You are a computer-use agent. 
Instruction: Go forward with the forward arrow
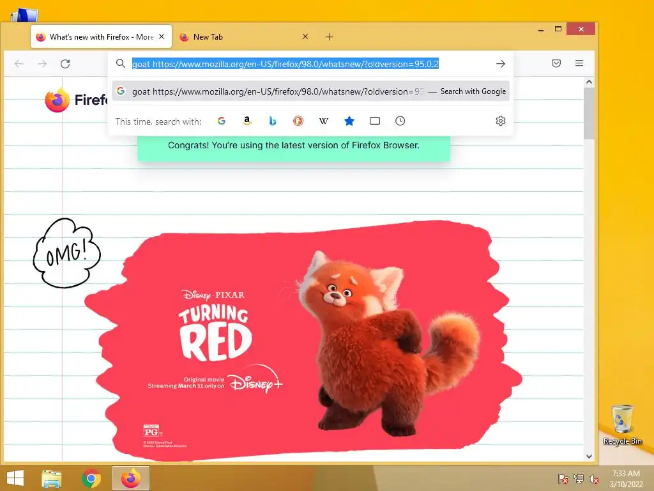click(x=42, y=64)
